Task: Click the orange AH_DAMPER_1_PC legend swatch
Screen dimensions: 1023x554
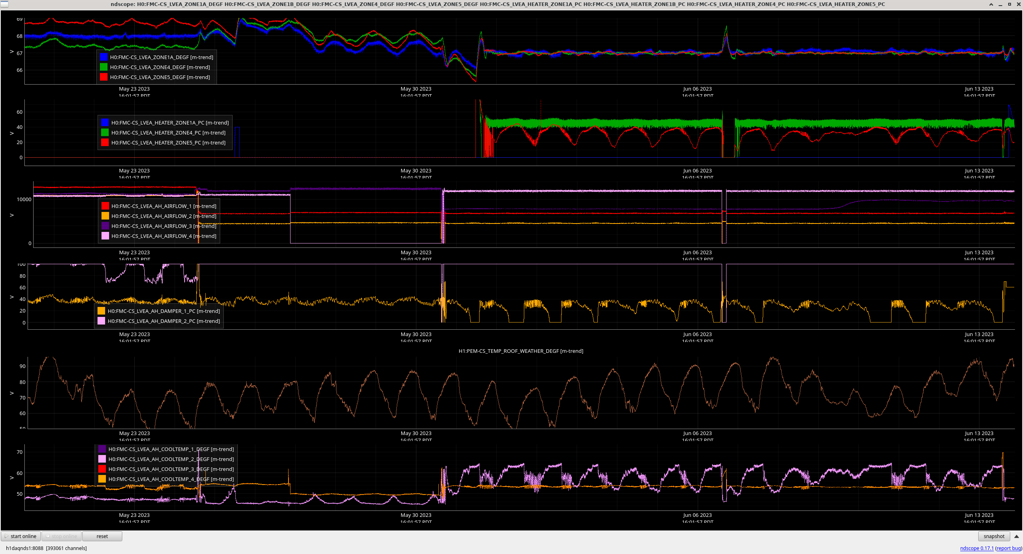Action: tap(101, 311)
